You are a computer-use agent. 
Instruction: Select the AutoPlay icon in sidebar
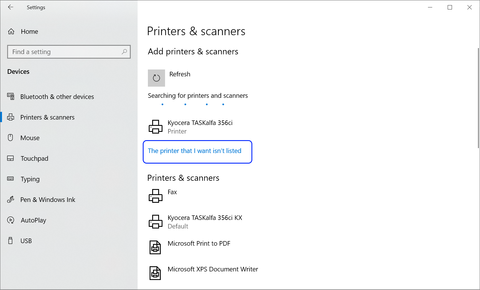(11, 220)
